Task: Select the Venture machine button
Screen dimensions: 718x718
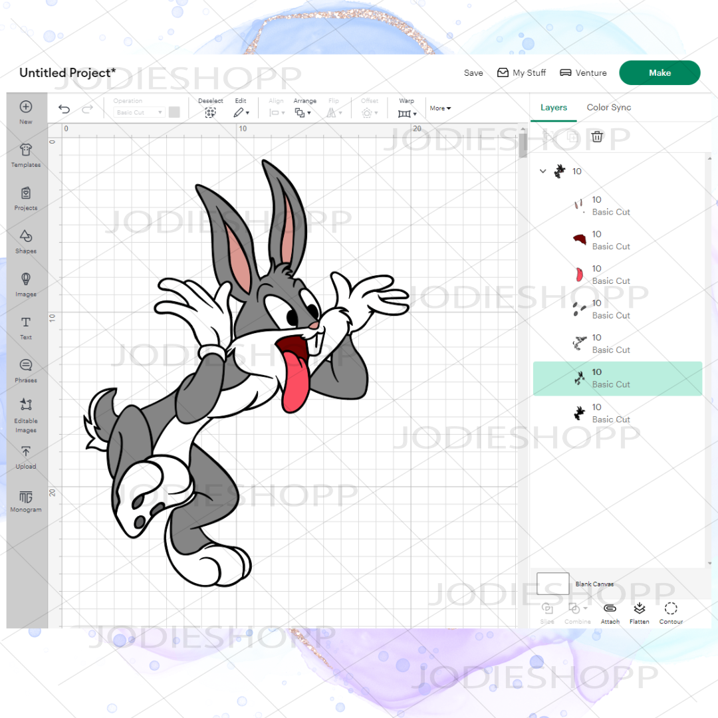Action: 584,73
